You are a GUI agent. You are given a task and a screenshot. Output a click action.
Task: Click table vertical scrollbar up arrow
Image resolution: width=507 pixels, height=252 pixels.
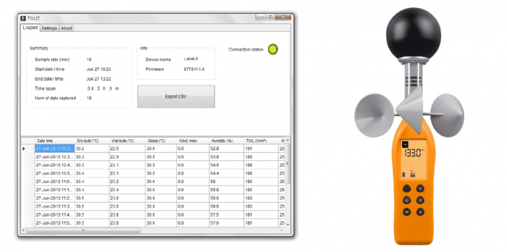(287, 140)
